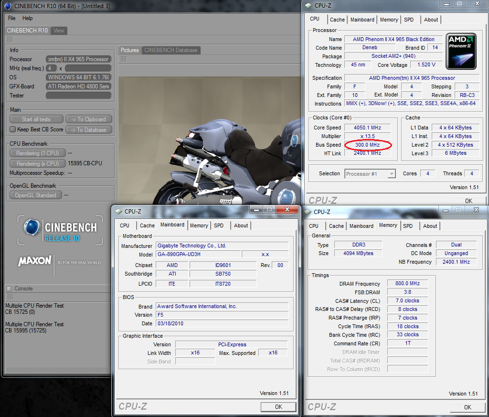
Task: Click the grip handle under the CINEBENCH R10 tab
Action: pos(10,40)
